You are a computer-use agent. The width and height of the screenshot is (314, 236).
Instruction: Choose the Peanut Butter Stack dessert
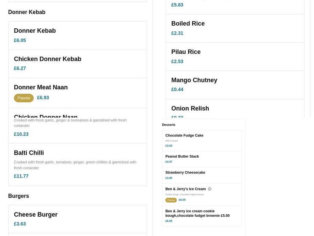181,156
